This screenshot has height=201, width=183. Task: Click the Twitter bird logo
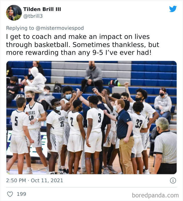[173, 9]
